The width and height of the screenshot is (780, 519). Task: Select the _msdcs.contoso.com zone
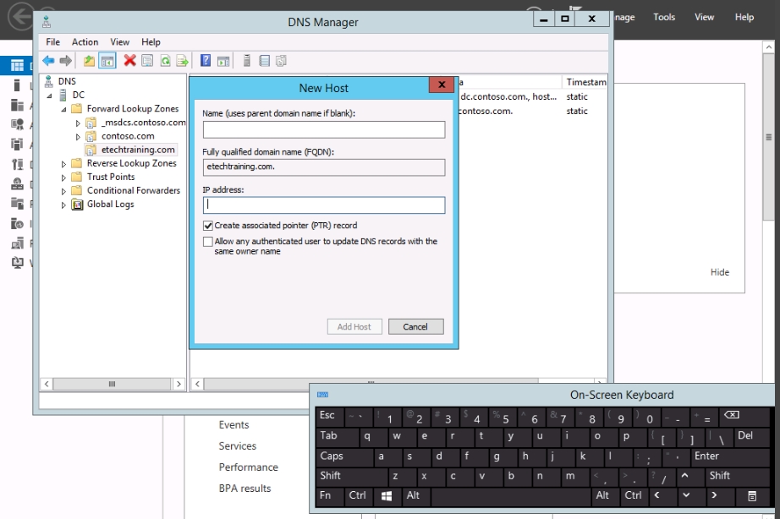(x=143, y=123)
